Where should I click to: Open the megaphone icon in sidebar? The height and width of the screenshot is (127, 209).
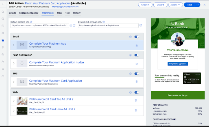tap(3, 33)
